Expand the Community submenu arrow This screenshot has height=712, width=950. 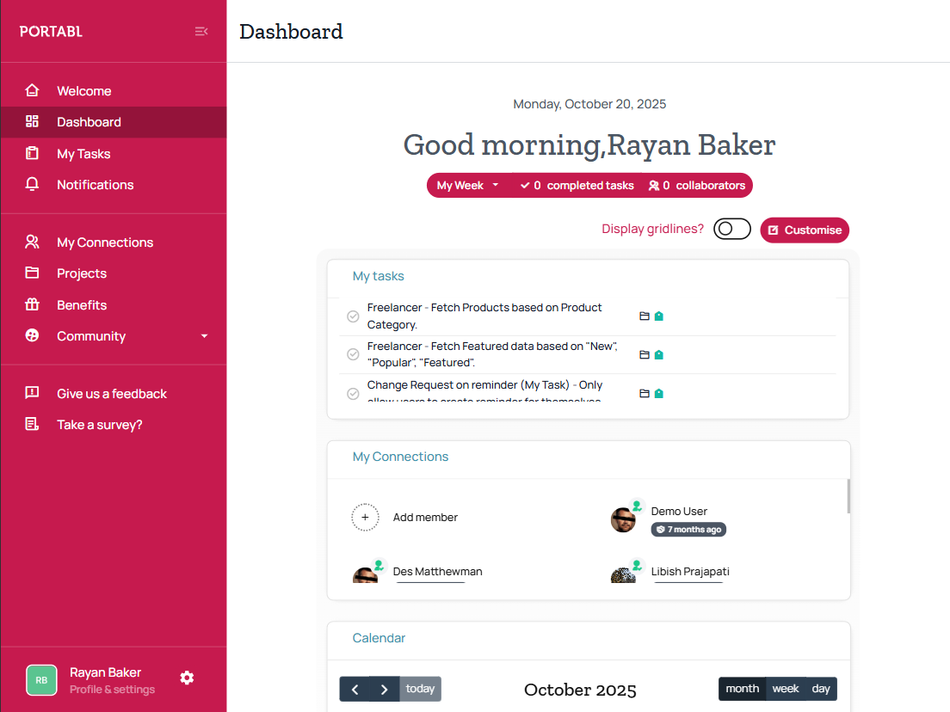click(x=204, y=336)
